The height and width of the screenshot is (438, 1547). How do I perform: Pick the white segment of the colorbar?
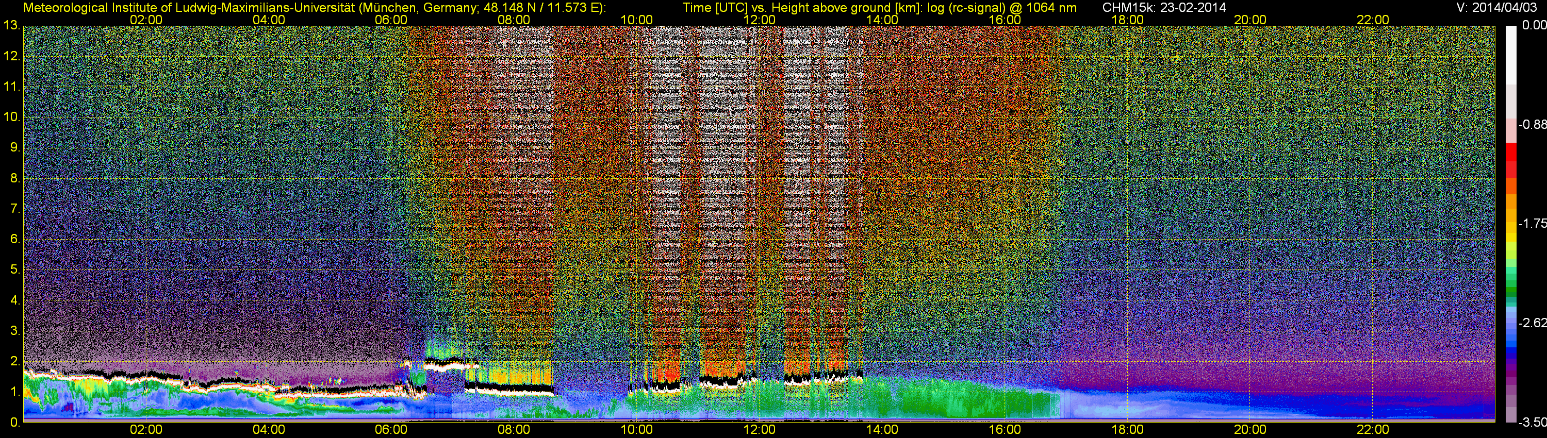click(x=1511, y=55)
